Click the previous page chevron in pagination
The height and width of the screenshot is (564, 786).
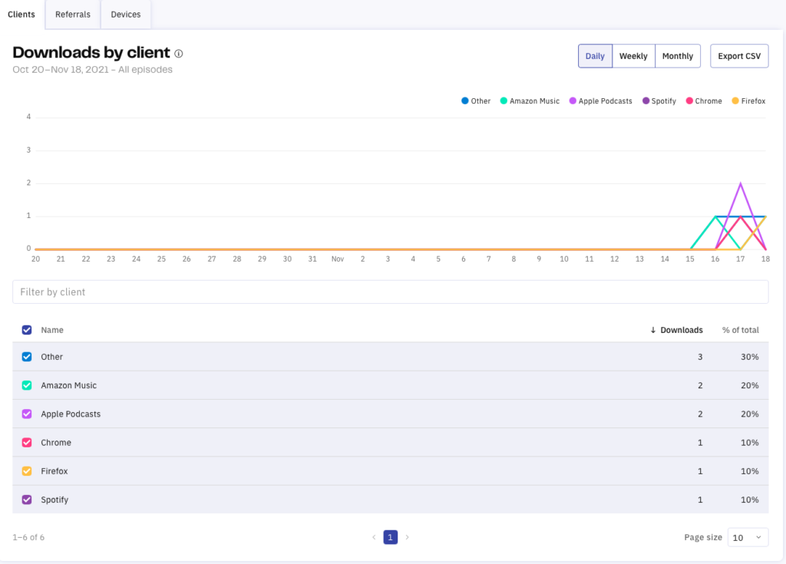point(374,537)
